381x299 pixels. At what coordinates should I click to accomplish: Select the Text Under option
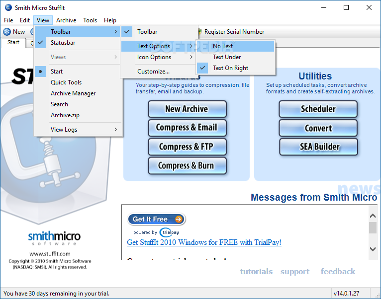[235, 57]
